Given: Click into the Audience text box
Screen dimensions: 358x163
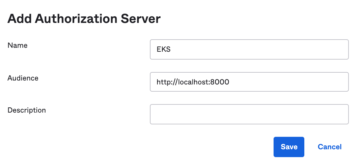Looking at the screenshot, I should (249, 82).
